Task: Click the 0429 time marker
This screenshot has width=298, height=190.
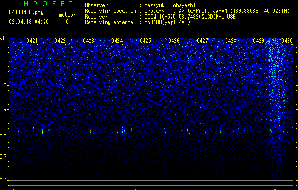Action: pos(259,41)
